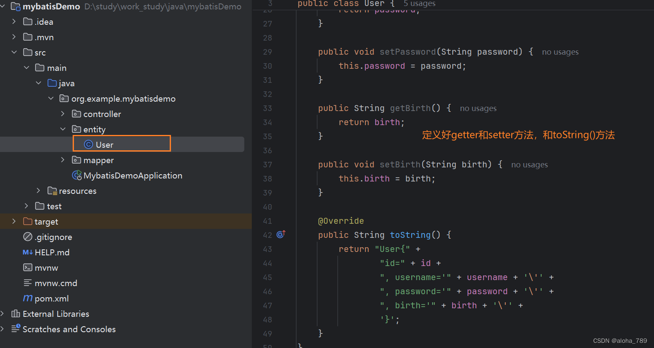Click the orange target folder icon

click(x=28, y=221)
